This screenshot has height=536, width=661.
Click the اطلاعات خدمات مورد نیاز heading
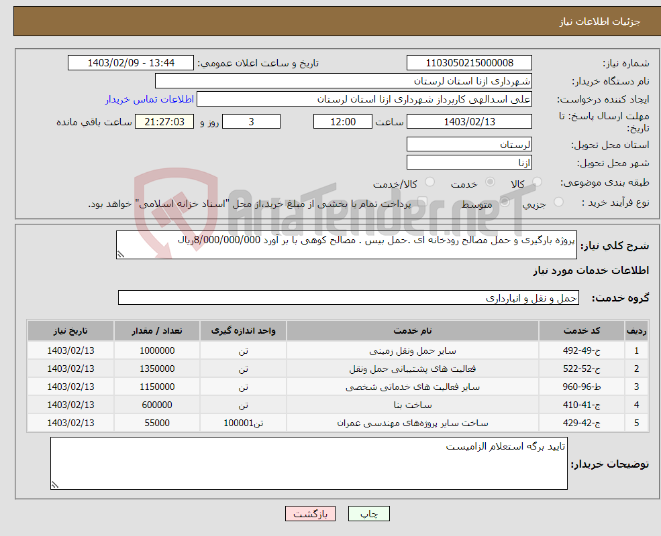pyautogui.click(x=591, y=271)
